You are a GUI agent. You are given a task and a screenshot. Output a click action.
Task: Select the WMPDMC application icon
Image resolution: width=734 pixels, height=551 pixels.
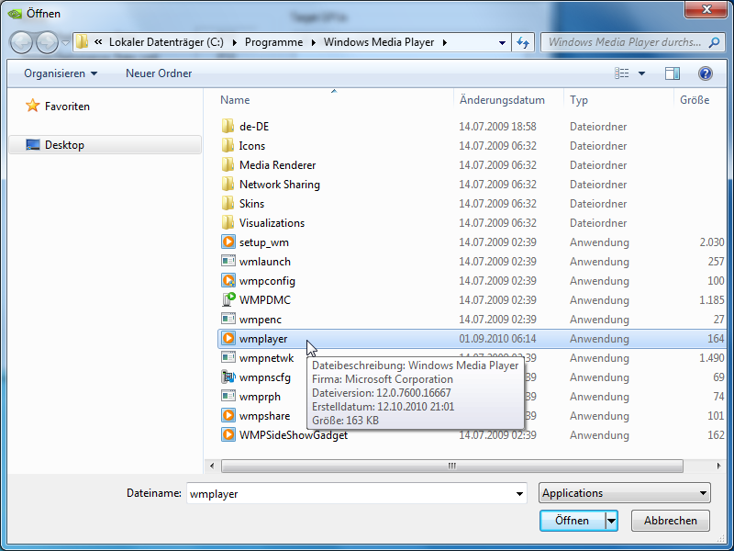[x=228, y=300]
